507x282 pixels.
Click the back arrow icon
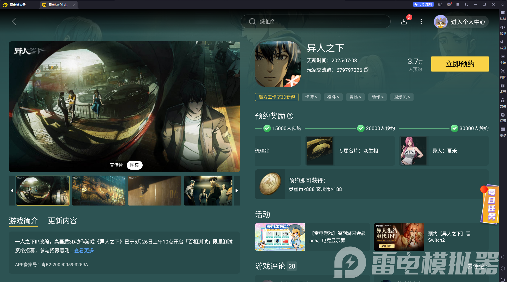click(x=14, y=22)
